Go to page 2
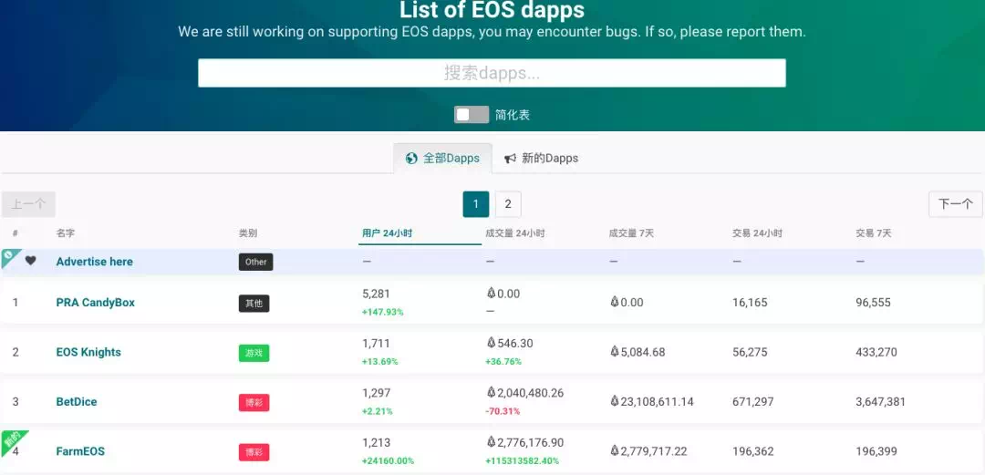 point(508,204)
